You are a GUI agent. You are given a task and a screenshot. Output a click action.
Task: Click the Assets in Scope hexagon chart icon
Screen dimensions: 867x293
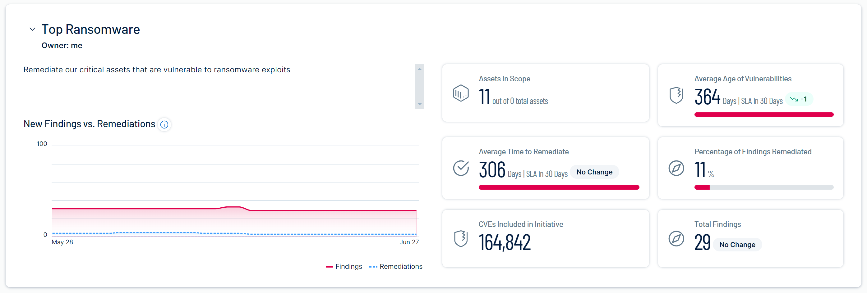[461, 93]
